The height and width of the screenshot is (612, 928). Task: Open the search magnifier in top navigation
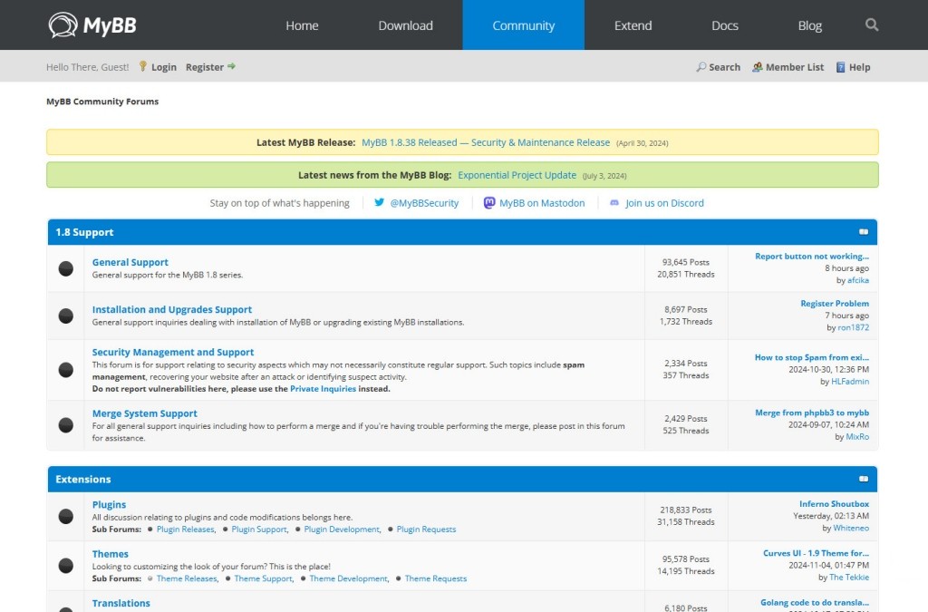coord(871,24)
